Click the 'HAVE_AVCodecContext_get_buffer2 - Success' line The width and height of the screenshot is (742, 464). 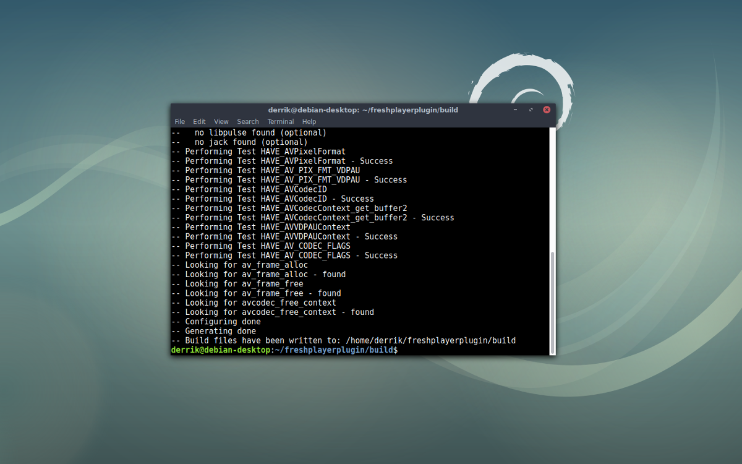tap(313, 218)
